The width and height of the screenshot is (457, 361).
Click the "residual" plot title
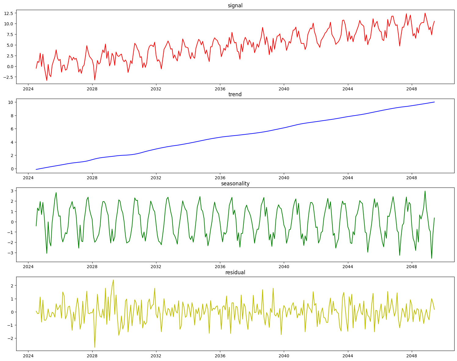[x=235, y=272]
